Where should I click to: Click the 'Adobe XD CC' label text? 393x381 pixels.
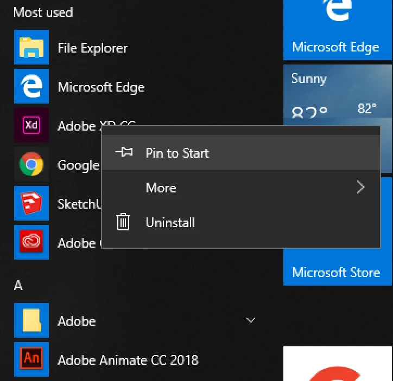[x=97, y=126]
